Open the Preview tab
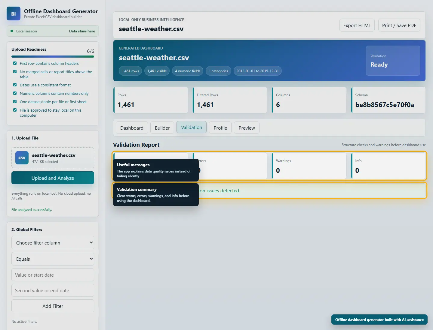433x330 pixels. click(x=247, y=128)
